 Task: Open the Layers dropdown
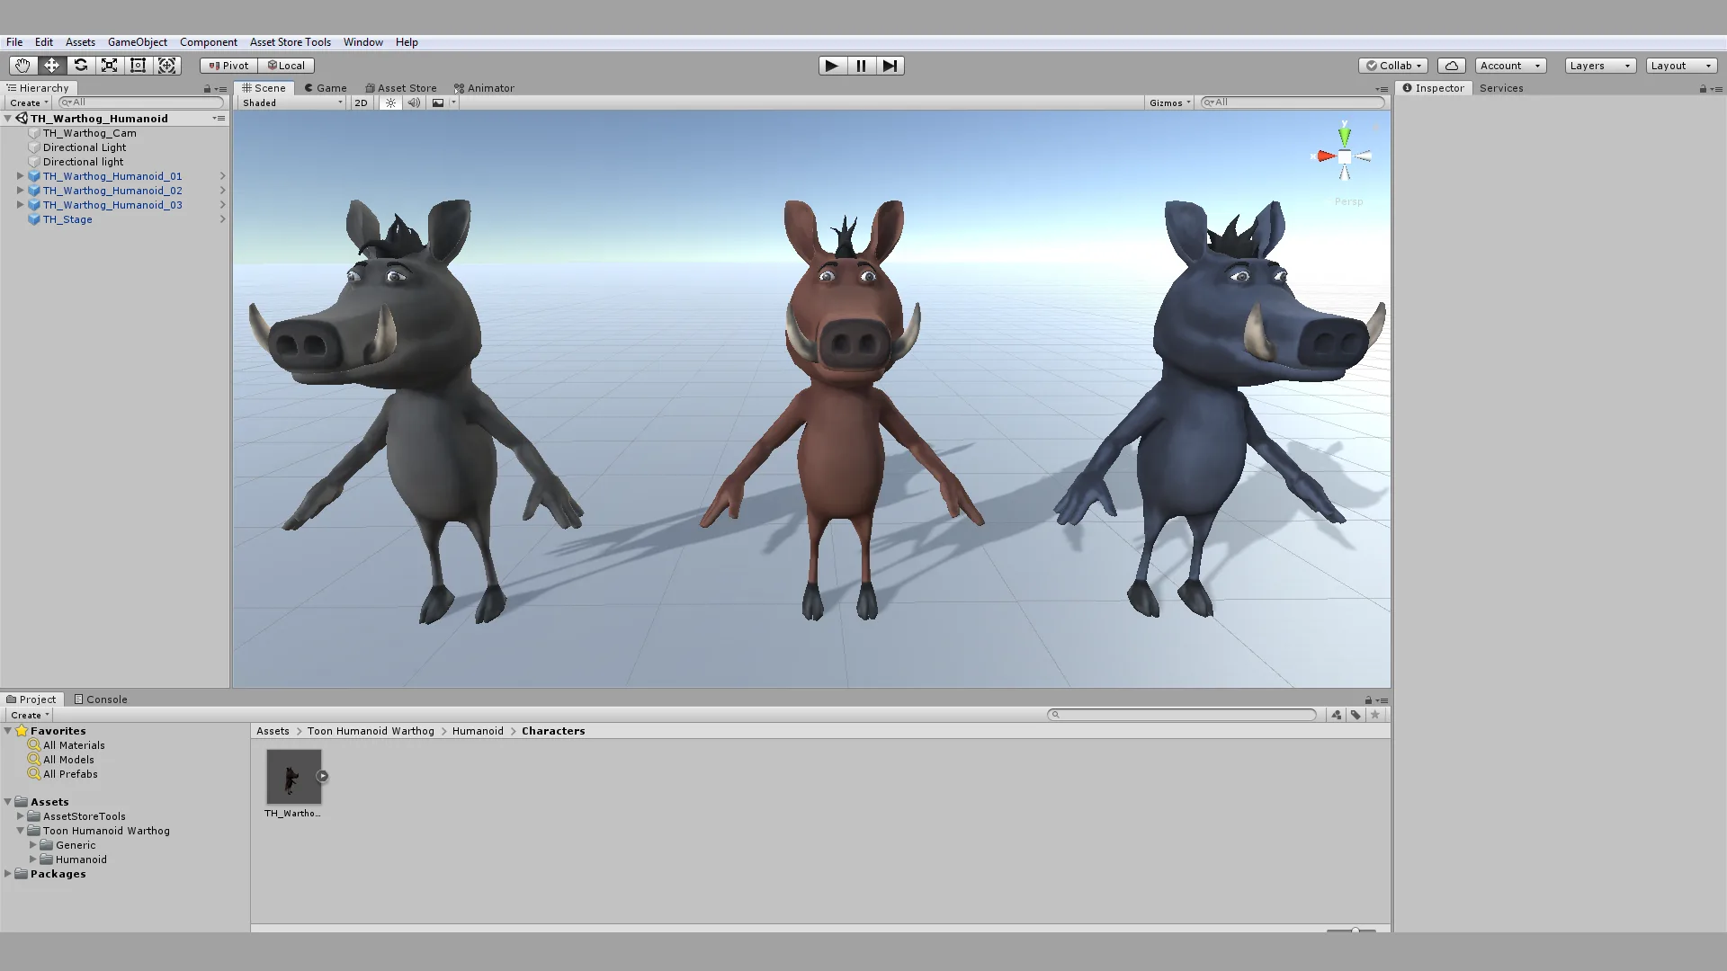click(1600, 66)
